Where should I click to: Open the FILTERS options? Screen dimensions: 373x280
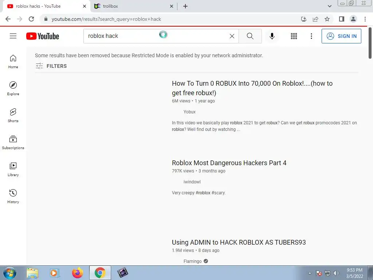[51, 66]
